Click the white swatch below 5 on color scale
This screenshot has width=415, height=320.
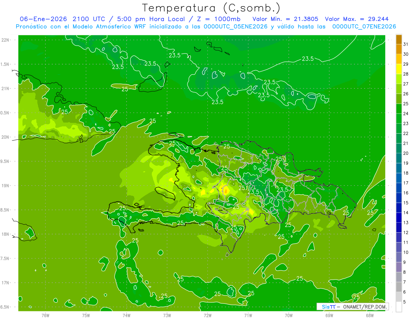[399, 307]
